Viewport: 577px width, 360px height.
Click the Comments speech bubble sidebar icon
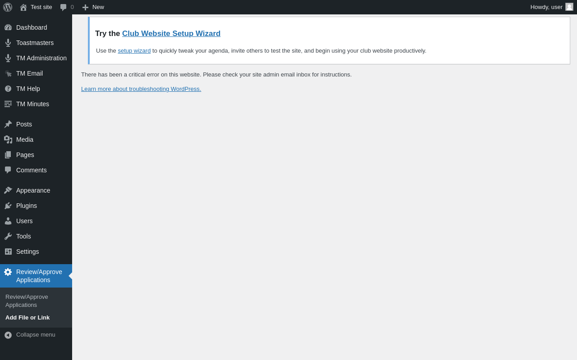pos(8,170)
